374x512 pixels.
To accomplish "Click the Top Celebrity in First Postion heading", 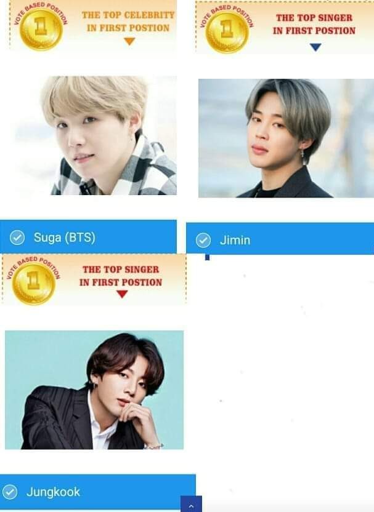I will (x=128, y=22).
